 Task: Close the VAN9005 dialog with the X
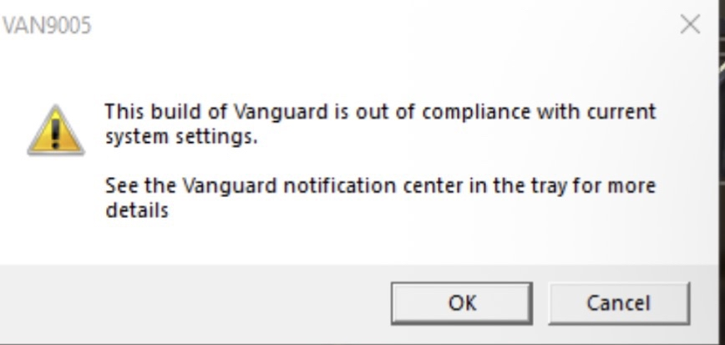[690, 25]
